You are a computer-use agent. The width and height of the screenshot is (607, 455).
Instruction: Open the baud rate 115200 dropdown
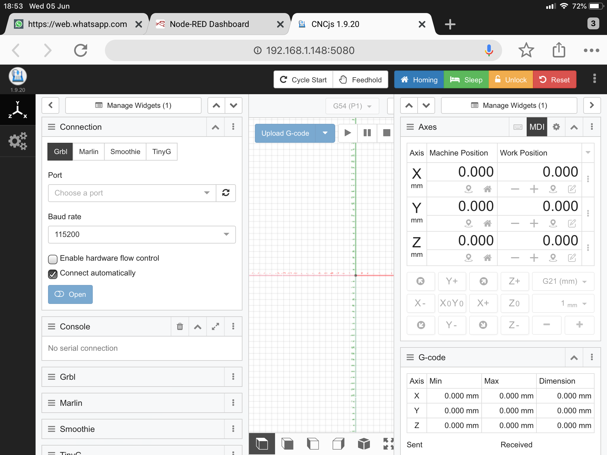tap(142, 234)
